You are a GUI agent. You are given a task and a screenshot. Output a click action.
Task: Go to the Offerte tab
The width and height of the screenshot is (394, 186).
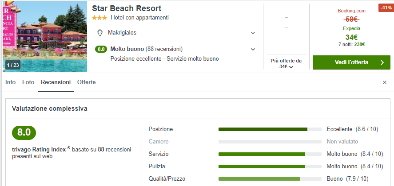pos(86,82)
